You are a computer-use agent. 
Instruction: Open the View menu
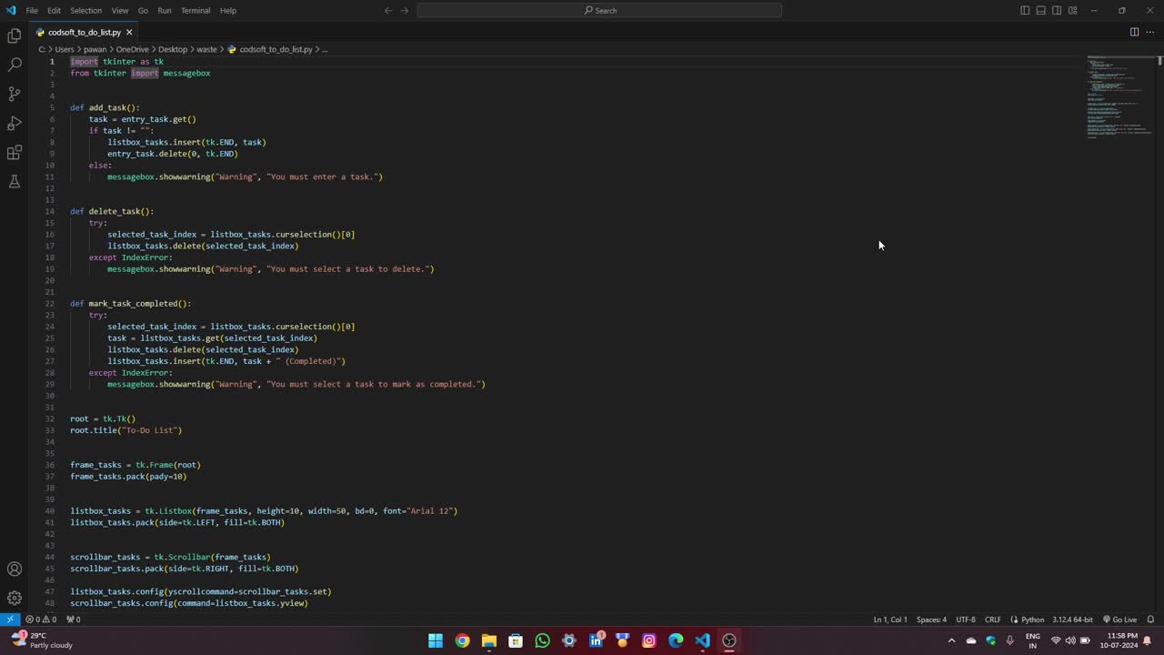[x=120, y=10]
